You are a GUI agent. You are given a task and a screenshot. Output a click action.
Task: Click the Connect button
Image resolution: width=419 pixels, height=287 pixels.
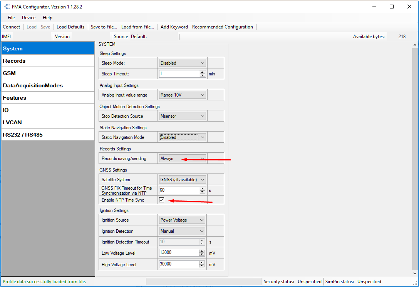pos(12,27)
